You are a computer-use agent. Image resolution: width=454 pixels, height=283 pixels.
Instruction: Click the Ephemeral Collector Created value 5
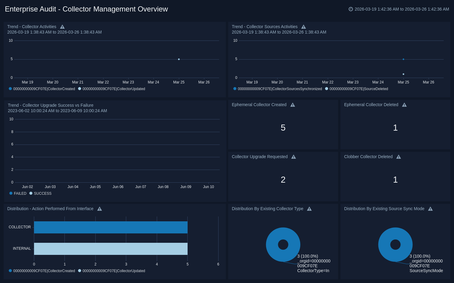click(283, 128)
